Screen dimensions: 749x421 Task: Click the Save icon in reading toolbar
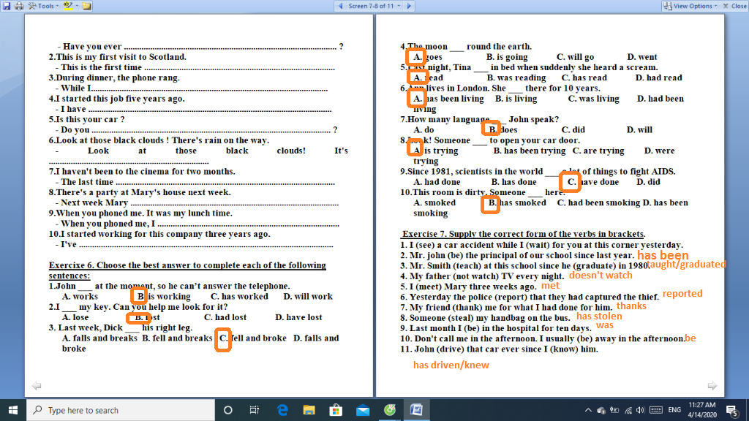point(7,6)
